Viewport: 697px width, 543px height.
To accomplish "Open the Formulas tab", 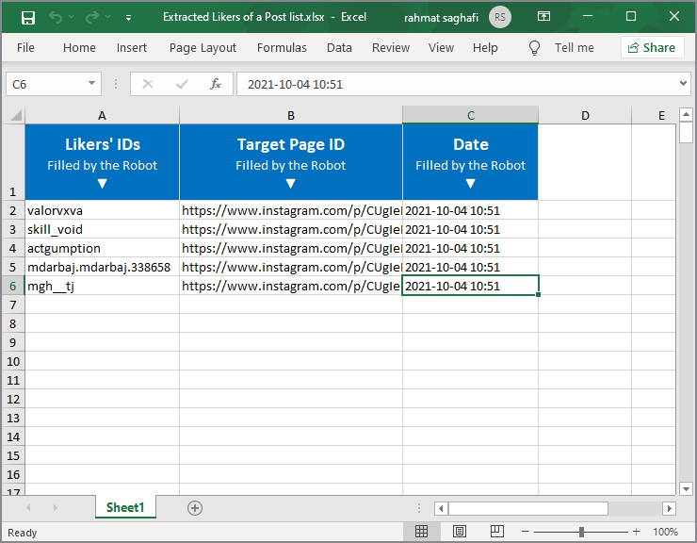I will tap(282, 48).
